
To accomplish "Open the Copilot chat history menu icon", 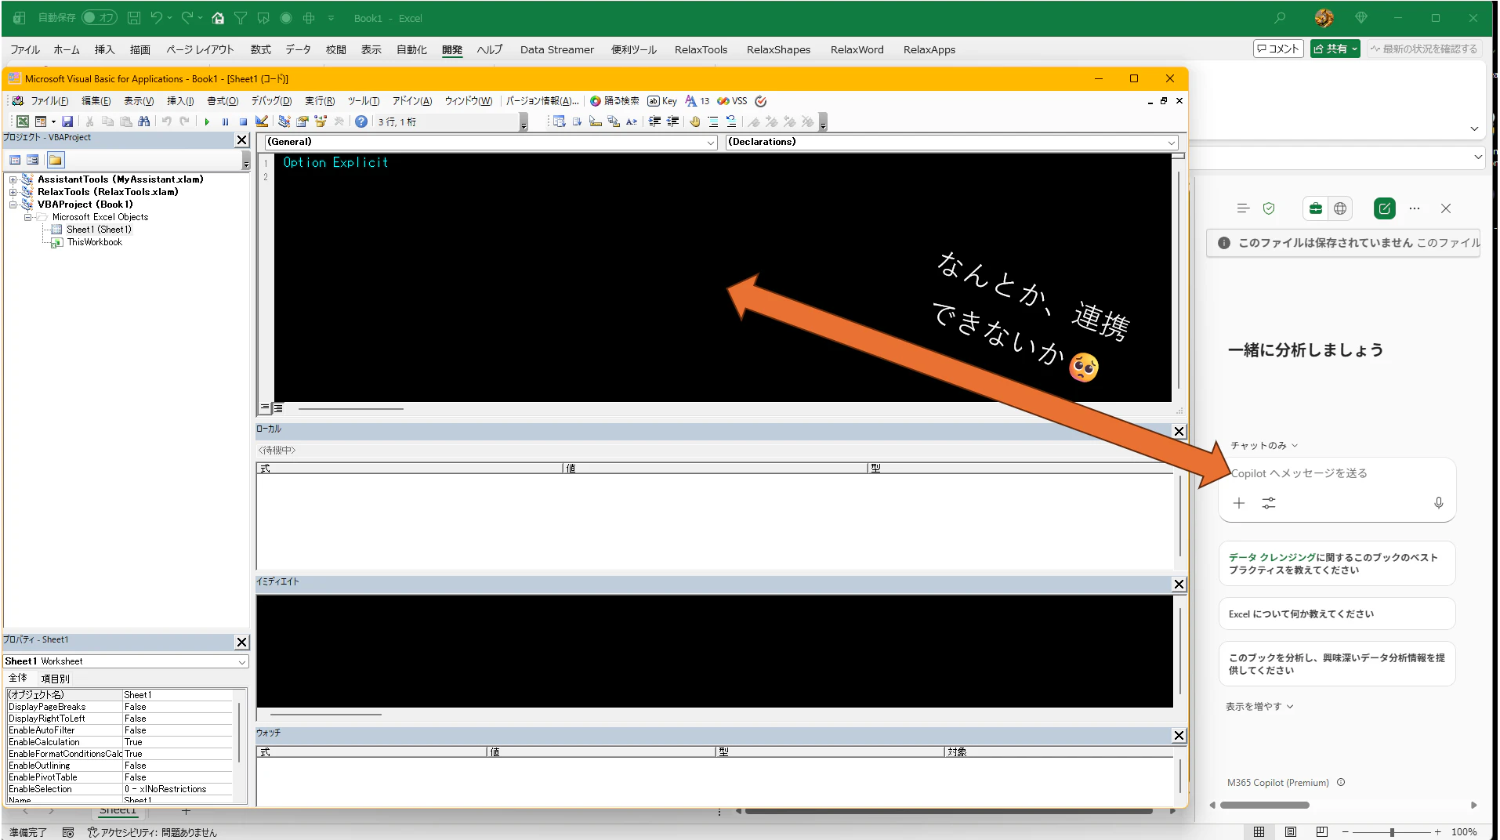I will [1243, 208].
